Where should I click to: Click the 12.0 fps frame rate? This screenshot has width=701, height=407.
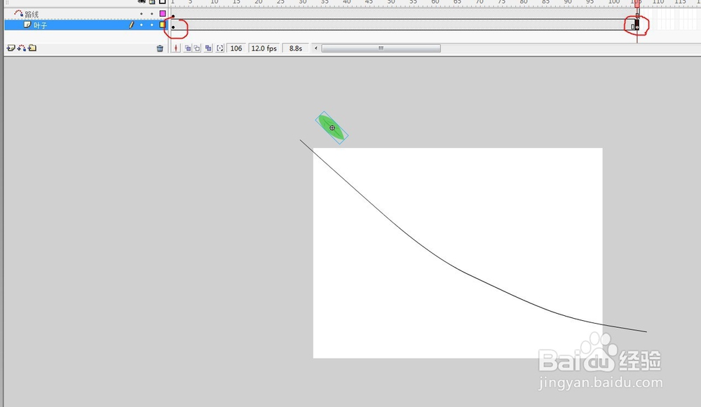point(264,48)
